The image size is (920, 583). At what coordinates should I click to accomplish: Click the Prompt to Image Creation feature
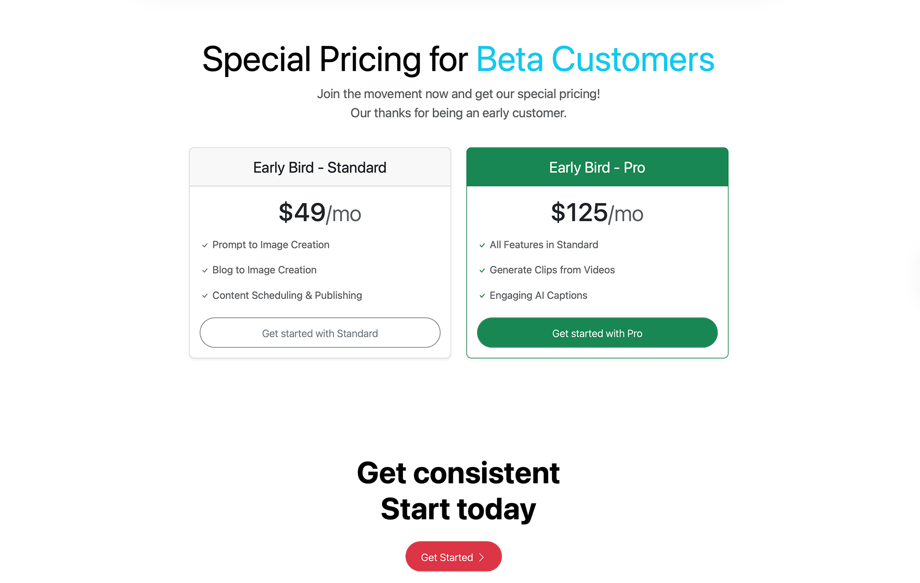[x=271, y=245]
